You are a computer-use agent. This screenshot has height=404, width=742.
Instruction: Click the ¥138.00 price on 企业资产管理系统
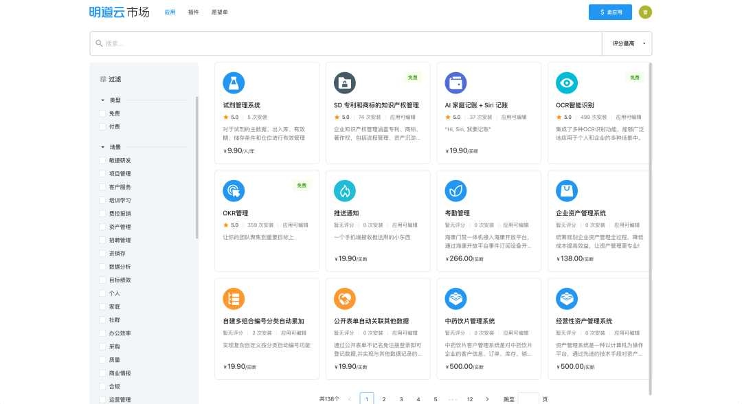[575, 259]
